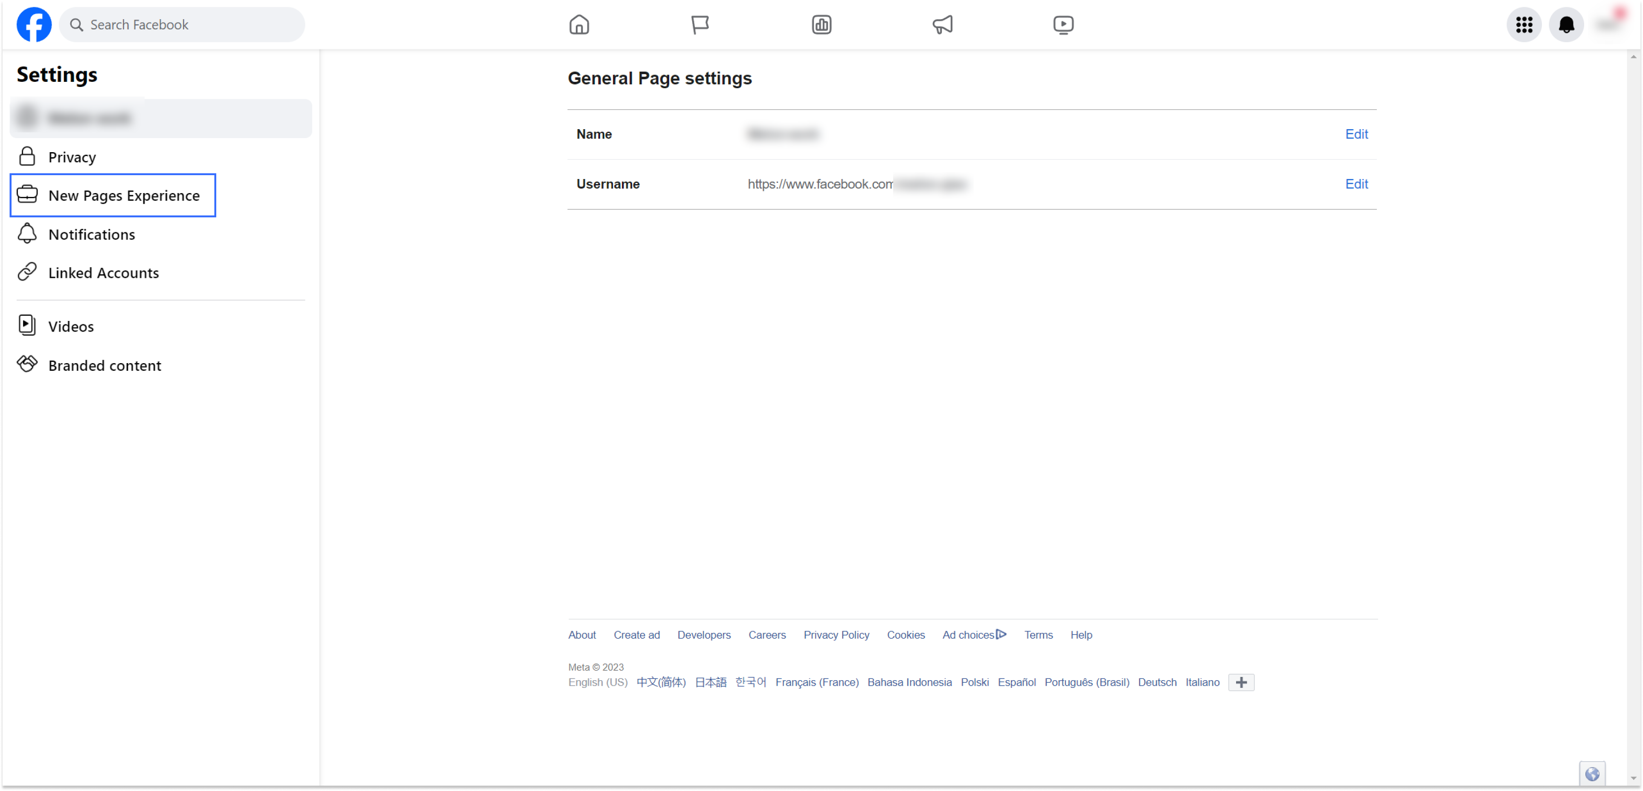The width and height of the screenshot is (1643, 791).
Task: Click the Facebook logo icon
Action: (34, 25)
